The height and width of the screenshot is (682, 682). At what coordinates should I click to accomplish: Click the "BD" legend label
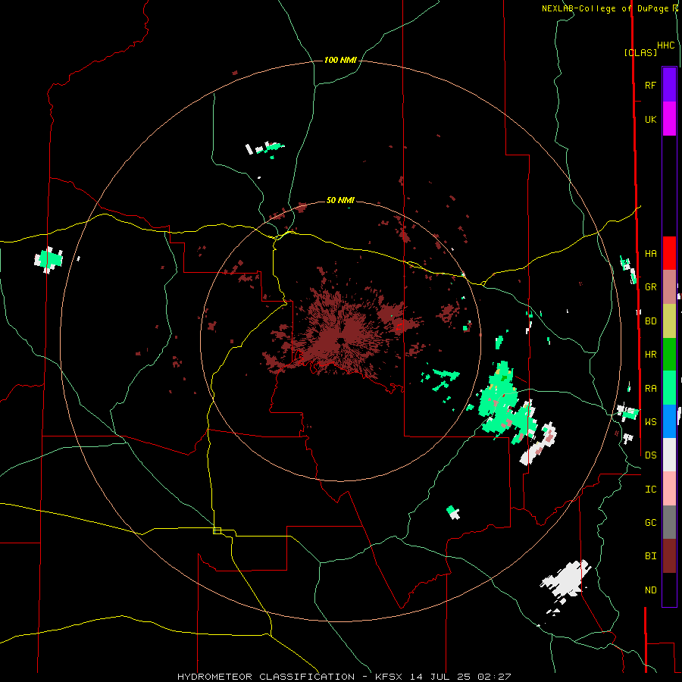(650, 321)
